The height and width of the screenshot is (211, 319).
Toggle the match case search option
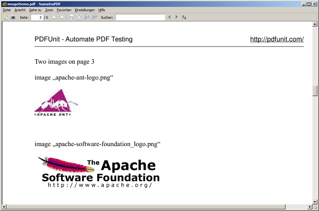pyautogui.click(x=184, y=17)
